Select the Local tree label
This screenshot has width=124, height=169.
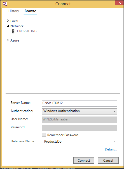pyautogui.click(x=14, y=21)
